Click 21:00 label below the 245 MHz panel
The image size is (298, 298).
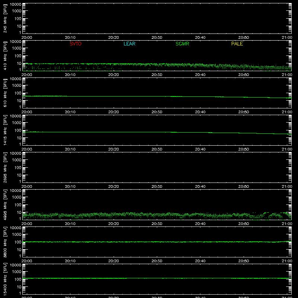click(x=287, y=38)
